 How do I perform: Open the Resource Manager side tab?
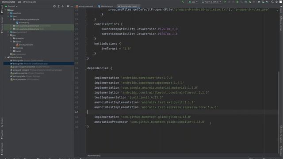[x=2, y=25]
